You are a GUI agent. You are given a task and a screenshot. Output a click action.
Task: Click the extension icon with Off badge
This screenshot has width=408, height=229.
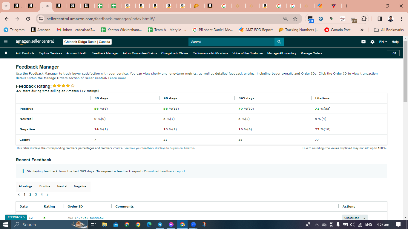354,19
